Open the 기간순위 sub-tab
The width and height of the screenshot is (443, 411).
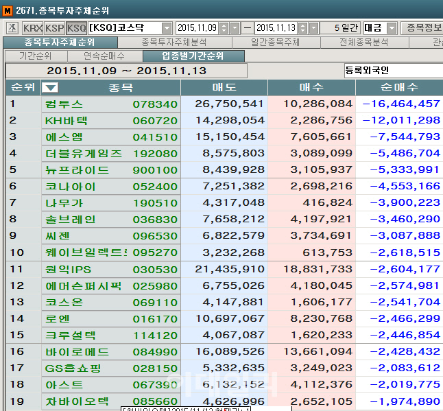pyautogui.click(x=36, y=56)
